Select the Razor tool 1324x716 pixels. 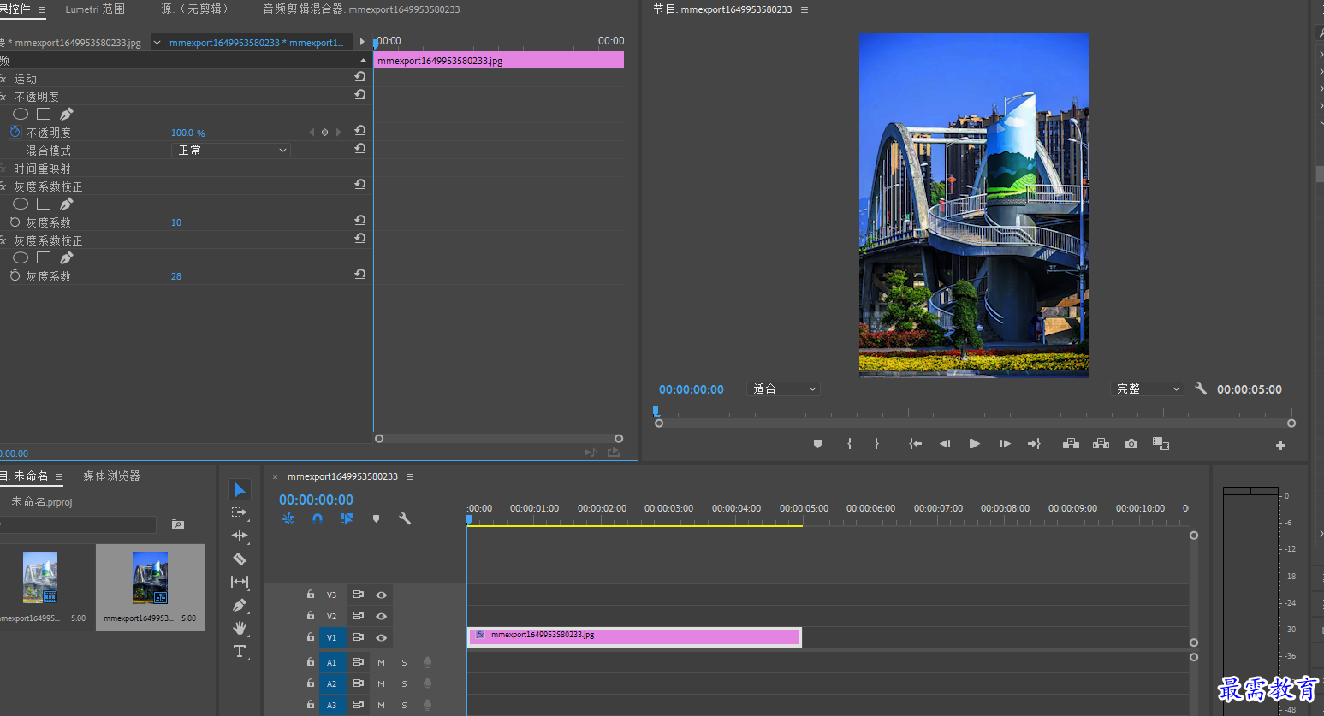click(x=240, y=559)
